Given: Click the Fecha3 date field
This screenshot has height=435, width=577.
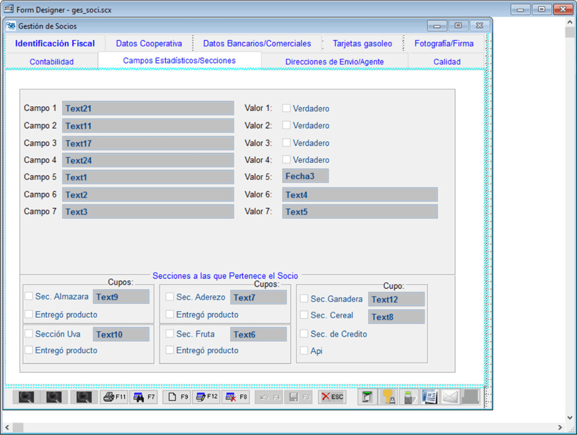Looking at the screenshot, I should pyautogui.click(x=305, y=176).
